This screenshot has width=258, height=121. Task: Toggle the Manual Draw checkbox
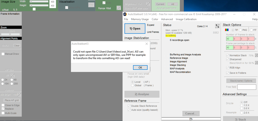point(3,54)
